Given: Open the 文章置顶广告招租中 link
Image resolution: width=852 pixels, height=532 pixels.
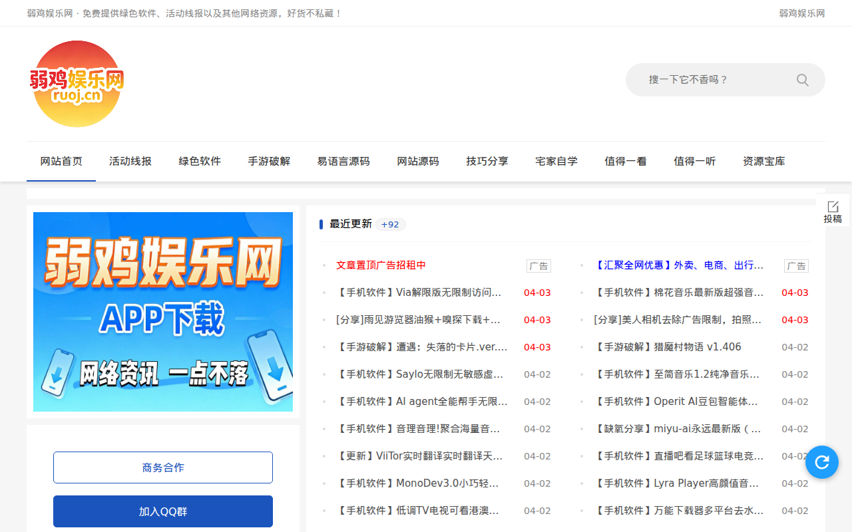Looking at the screenshot, I should click(x=381, y=265).
